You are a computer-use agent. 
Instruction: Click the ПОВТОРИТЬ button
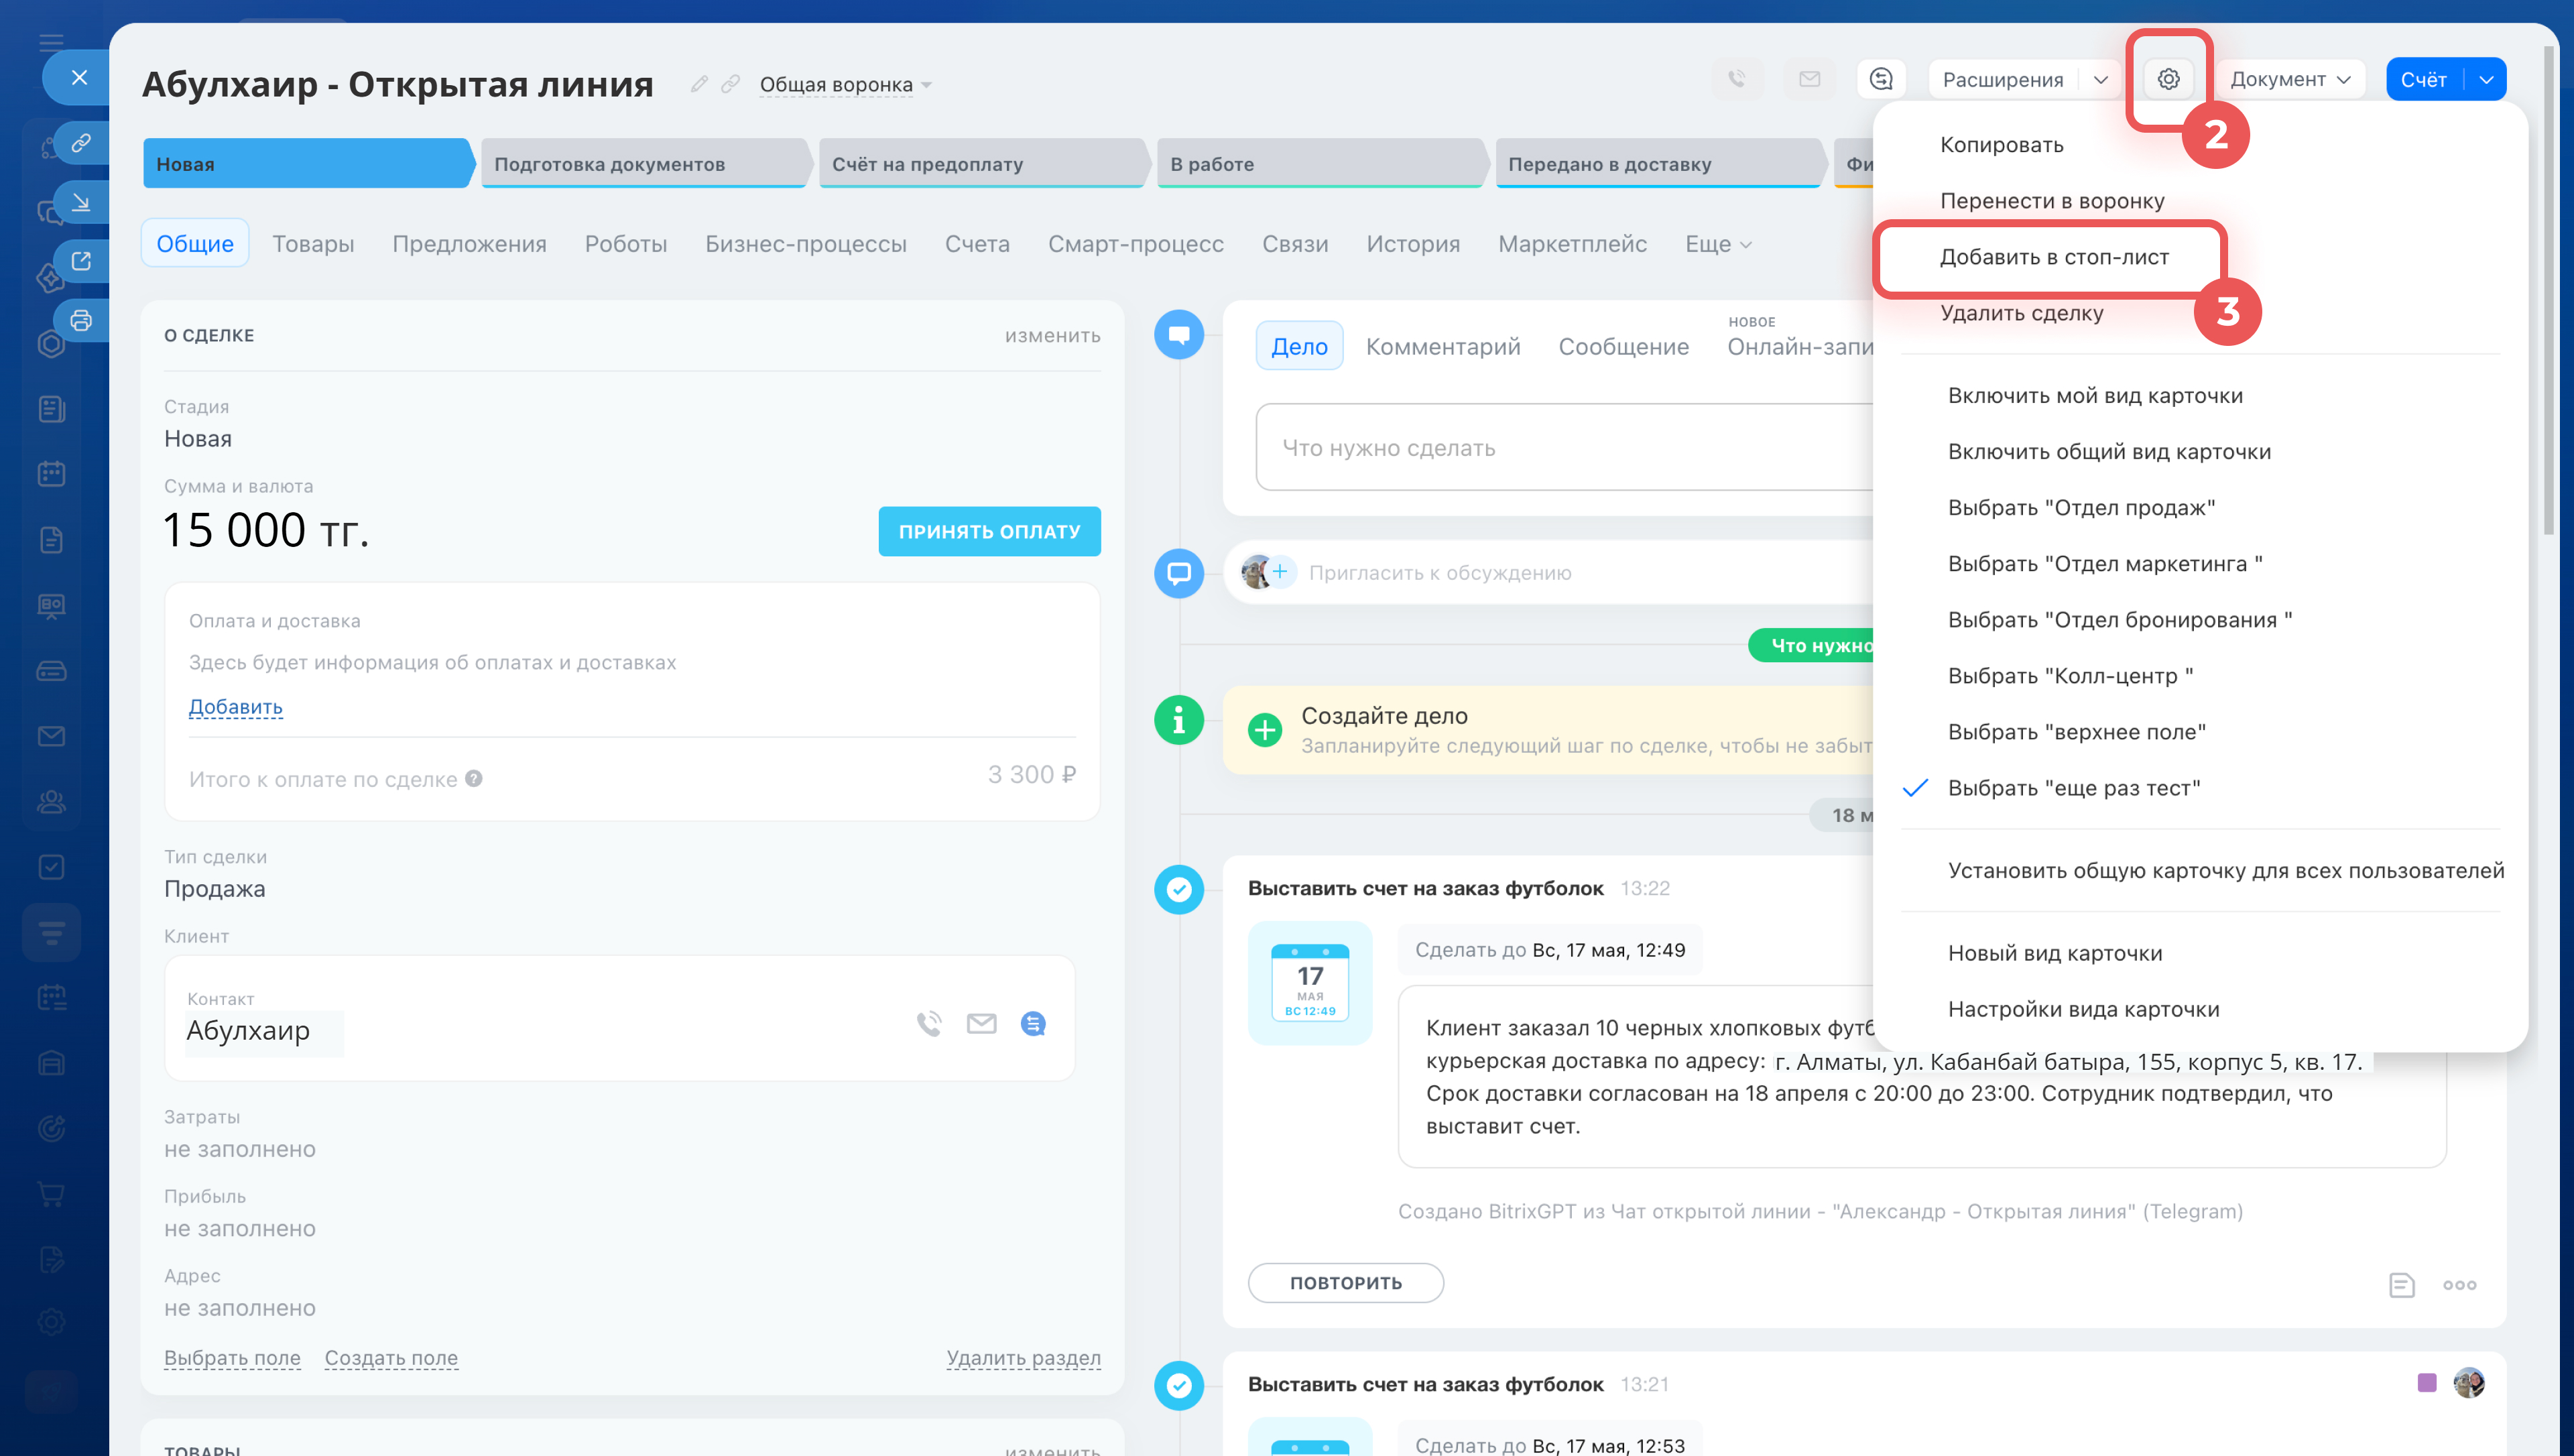coord(1345,1283)
